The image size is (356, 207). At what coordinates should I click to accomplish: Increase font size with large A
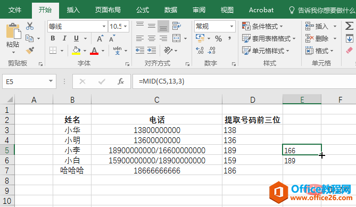pyautogui.click(x=100, y=39)
